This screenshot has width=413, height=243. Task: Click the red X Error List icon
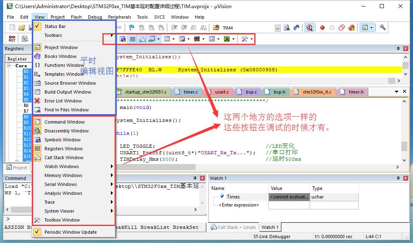click(x=37, y=101)
